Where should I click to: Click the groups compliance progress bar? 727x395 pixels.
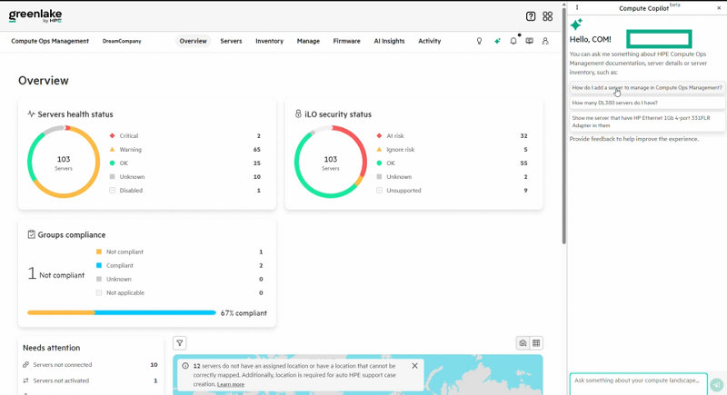[122, 313]
